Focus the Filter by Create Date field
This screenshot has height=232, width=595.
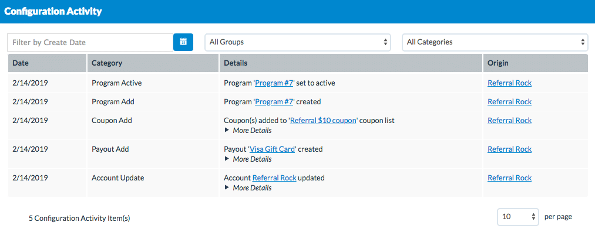[x=90, y=42]
